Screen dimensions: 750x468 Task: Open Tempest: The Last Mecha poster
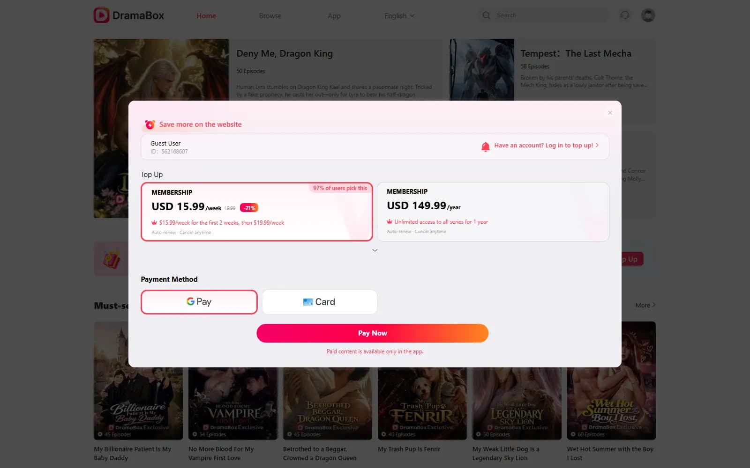click(x=482, y=70)
